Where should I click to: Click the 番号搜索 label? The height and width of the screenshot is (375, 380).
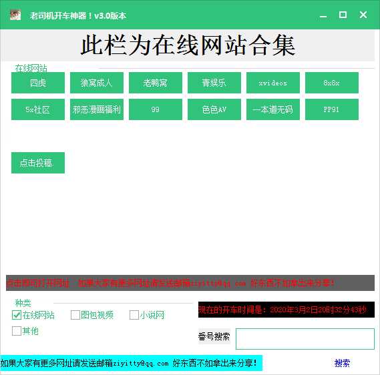pos(214,336)
